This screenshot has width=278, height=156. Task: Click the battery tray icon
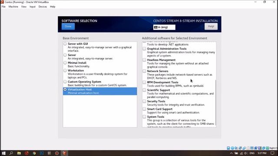(x=236, y=153)
